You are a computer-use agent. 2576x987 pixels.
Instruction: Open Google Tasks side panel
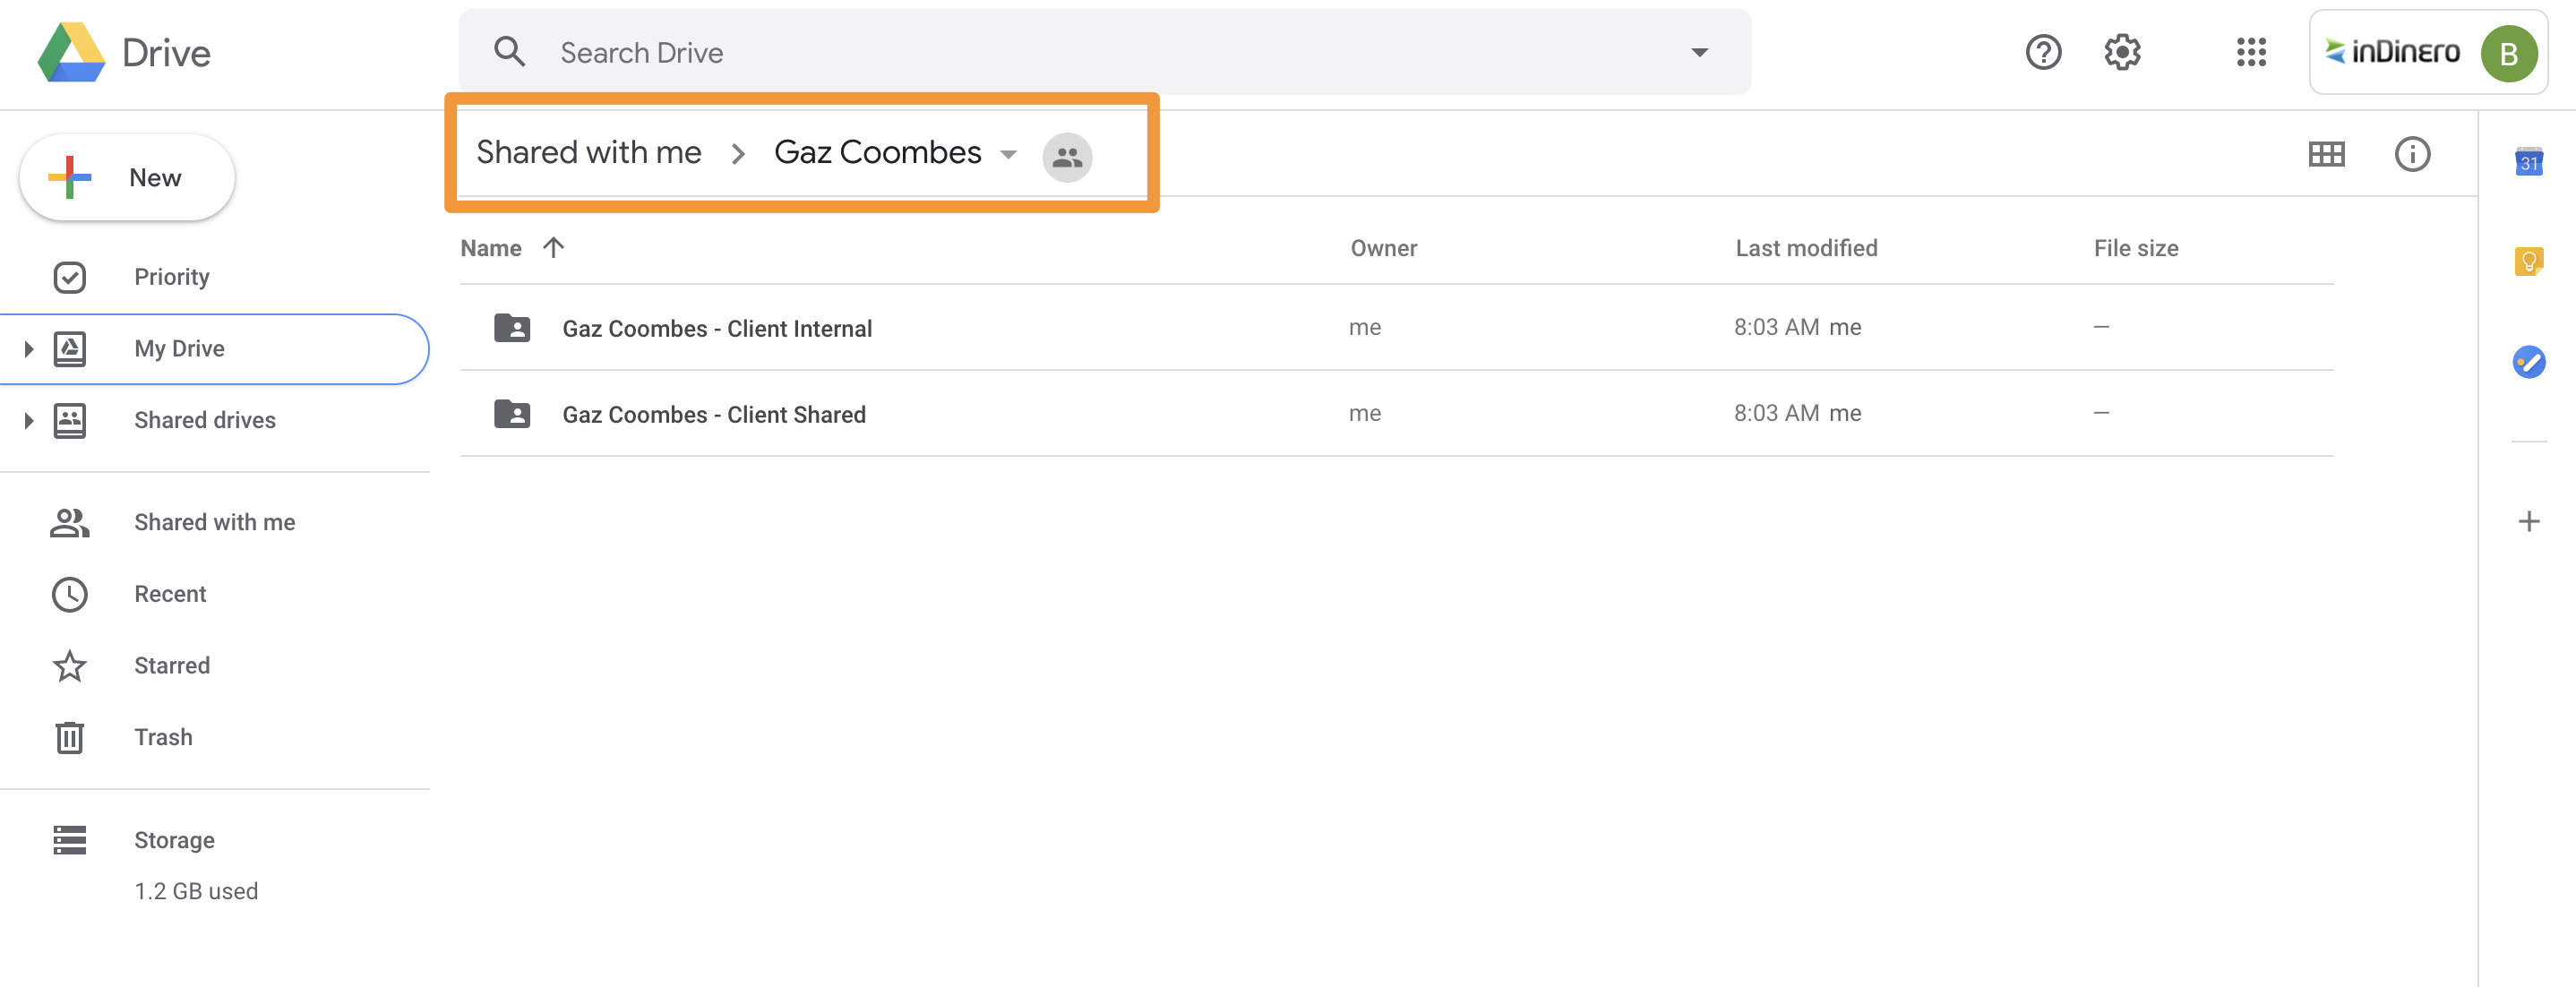2528,362
